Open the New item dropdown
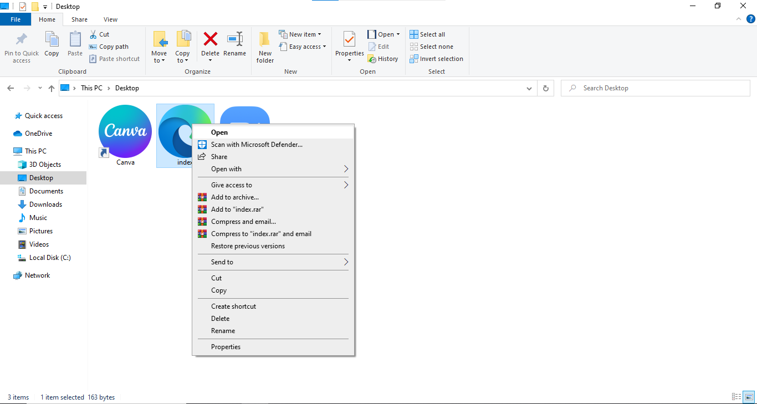The image size is (757, 404). click(x=300, y=34)
